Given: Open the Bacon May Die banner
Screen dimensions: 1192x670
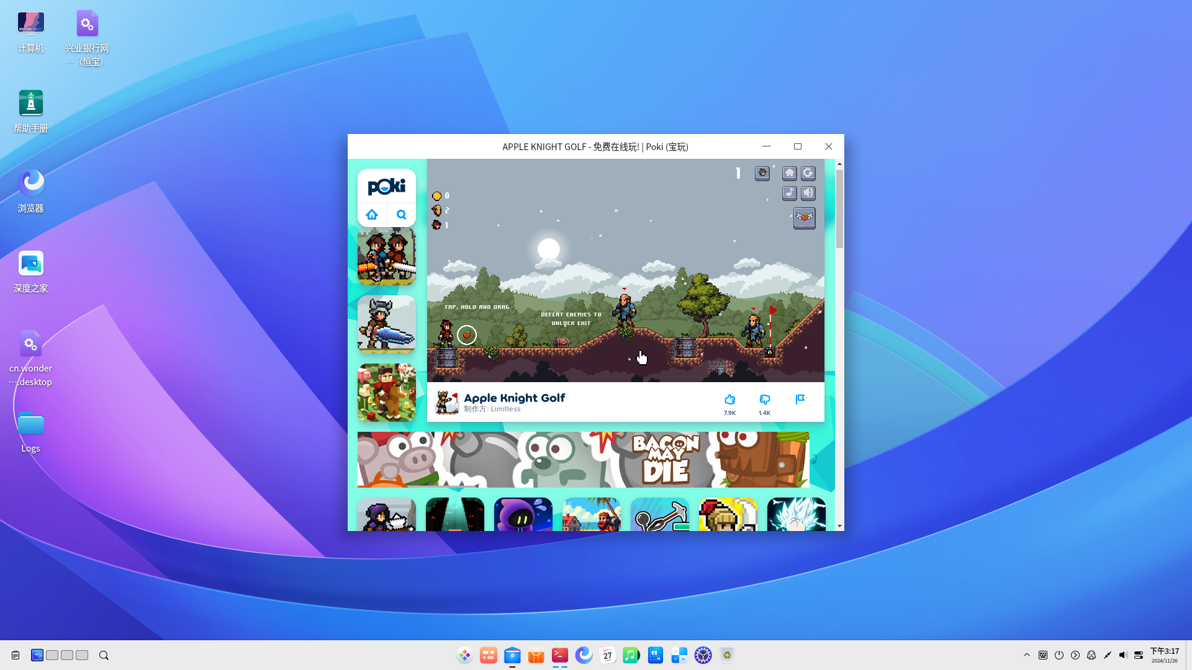Looking at the screenshot, I should click(583, 460).
